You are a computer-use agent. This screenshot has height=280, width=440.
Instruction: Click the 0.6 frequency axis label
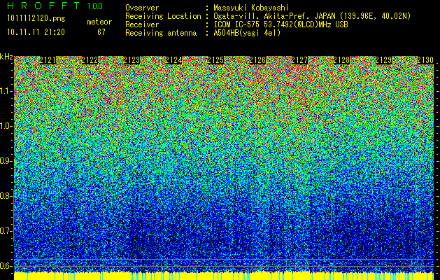6,266
